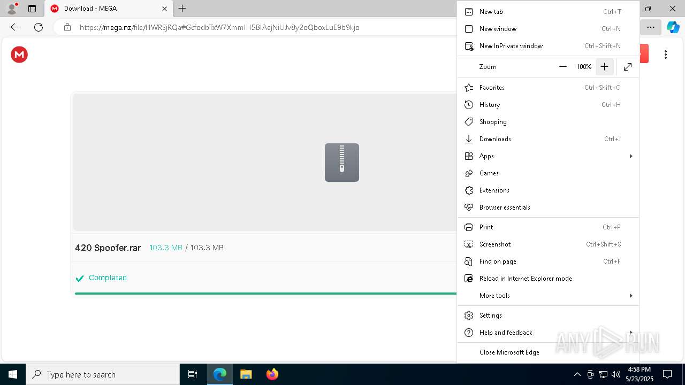The height and width of the screenshot is (385, 685).
Task: Open the Windows Start menu
Action: coord(13,374)
